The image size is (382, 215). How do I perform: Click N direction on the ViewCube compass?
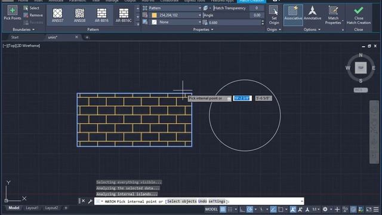(x=361, y=55)
